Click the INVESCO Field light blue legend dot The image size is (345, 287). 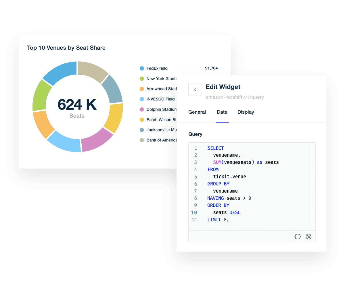pyautogui.click(x=142, y=99)
